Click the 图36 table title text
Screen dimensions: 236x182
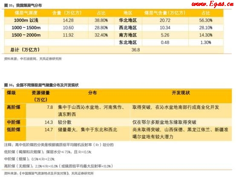click(x=41, y=85)
